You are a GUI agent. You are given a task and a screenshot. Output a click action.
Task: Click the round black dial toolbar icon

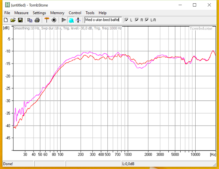tap(54, 20)
